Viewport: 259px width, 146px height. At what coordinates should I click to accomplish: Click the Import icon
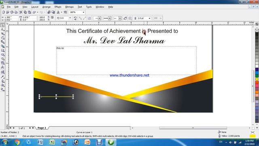49,12
